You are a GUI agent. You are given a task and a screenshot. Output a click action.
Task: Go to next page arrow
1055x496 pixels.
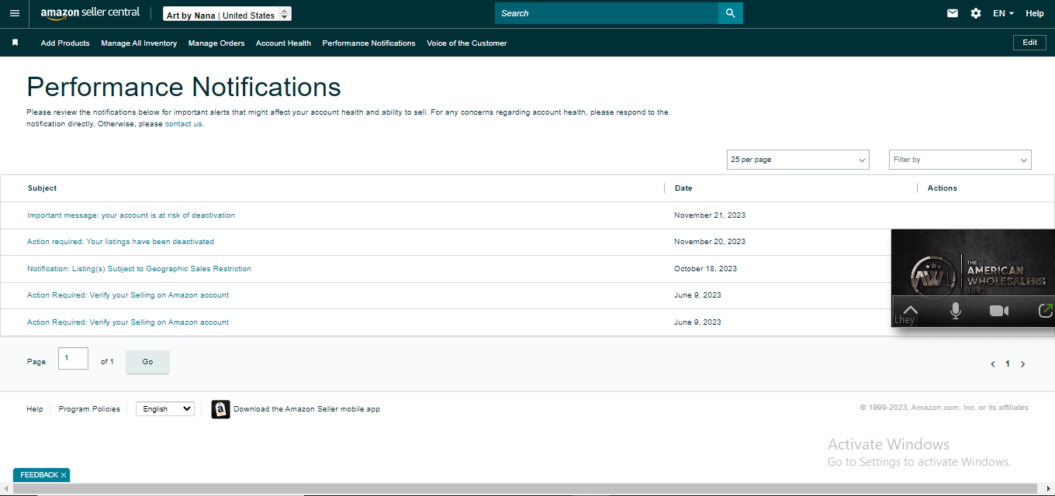coord(1023,364)
